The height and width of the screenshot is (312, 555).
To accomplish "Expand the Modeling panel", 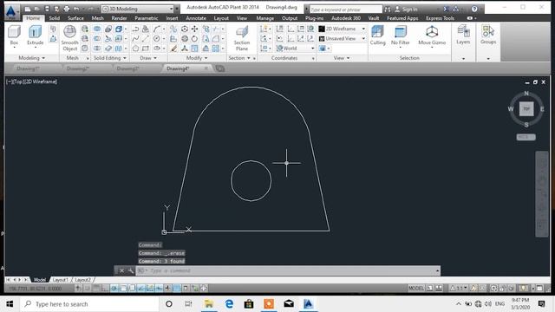I will (31, 58).
